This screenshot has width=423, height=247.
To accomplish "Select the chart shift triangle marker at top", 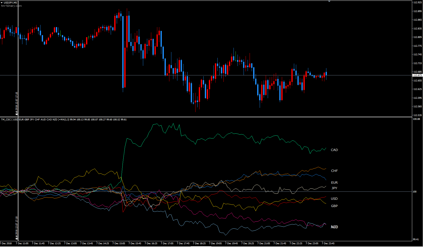I will point(329,1).
